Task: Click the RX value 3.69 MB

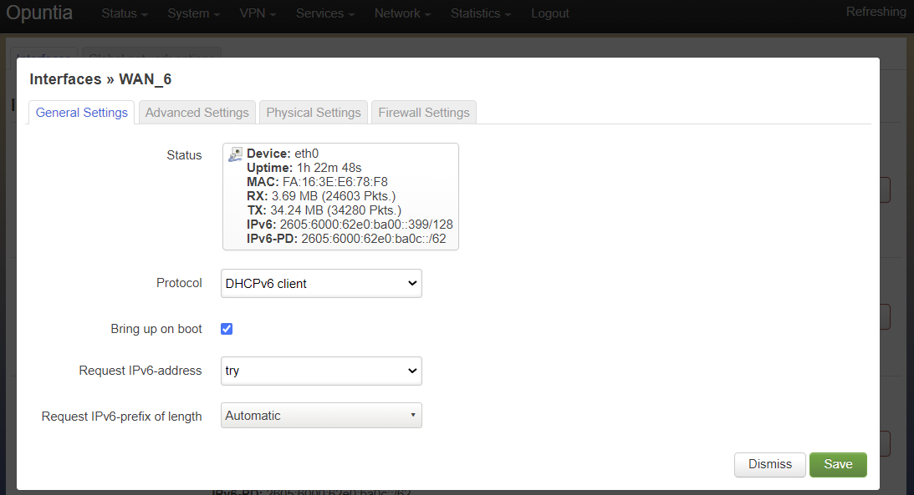Action: [294, 196]
